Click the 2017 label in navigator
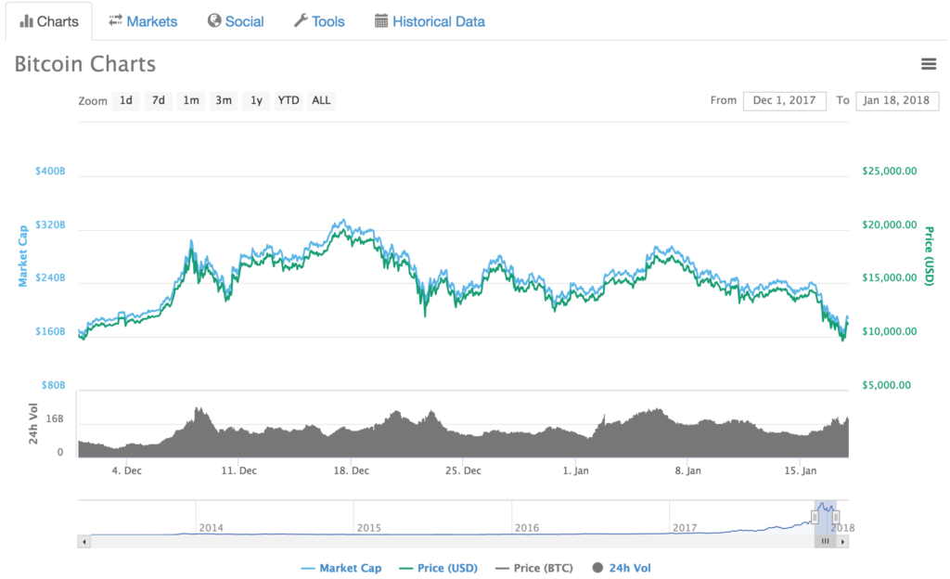 [685, 528]
